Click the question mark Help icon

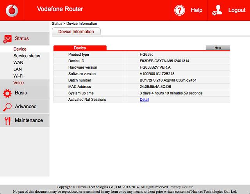180,11
